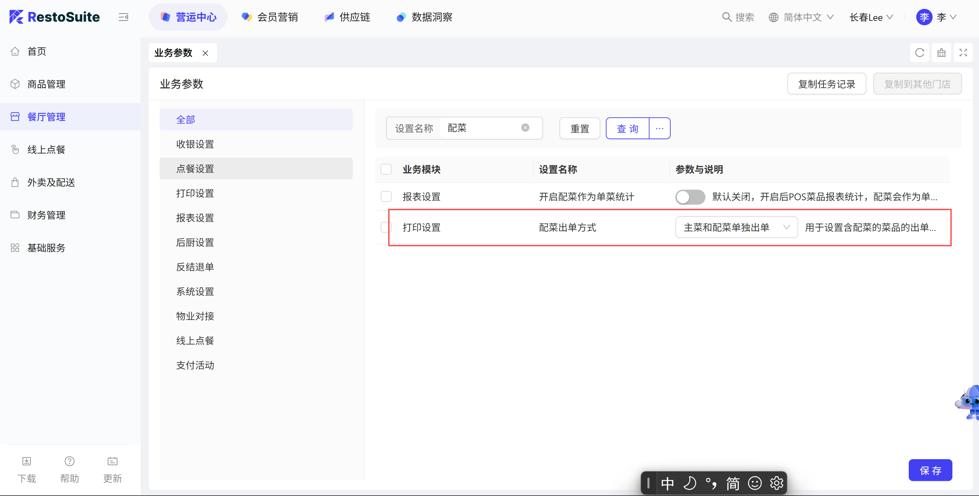
Task: Open input method settings gear
Action: (776, 483)
